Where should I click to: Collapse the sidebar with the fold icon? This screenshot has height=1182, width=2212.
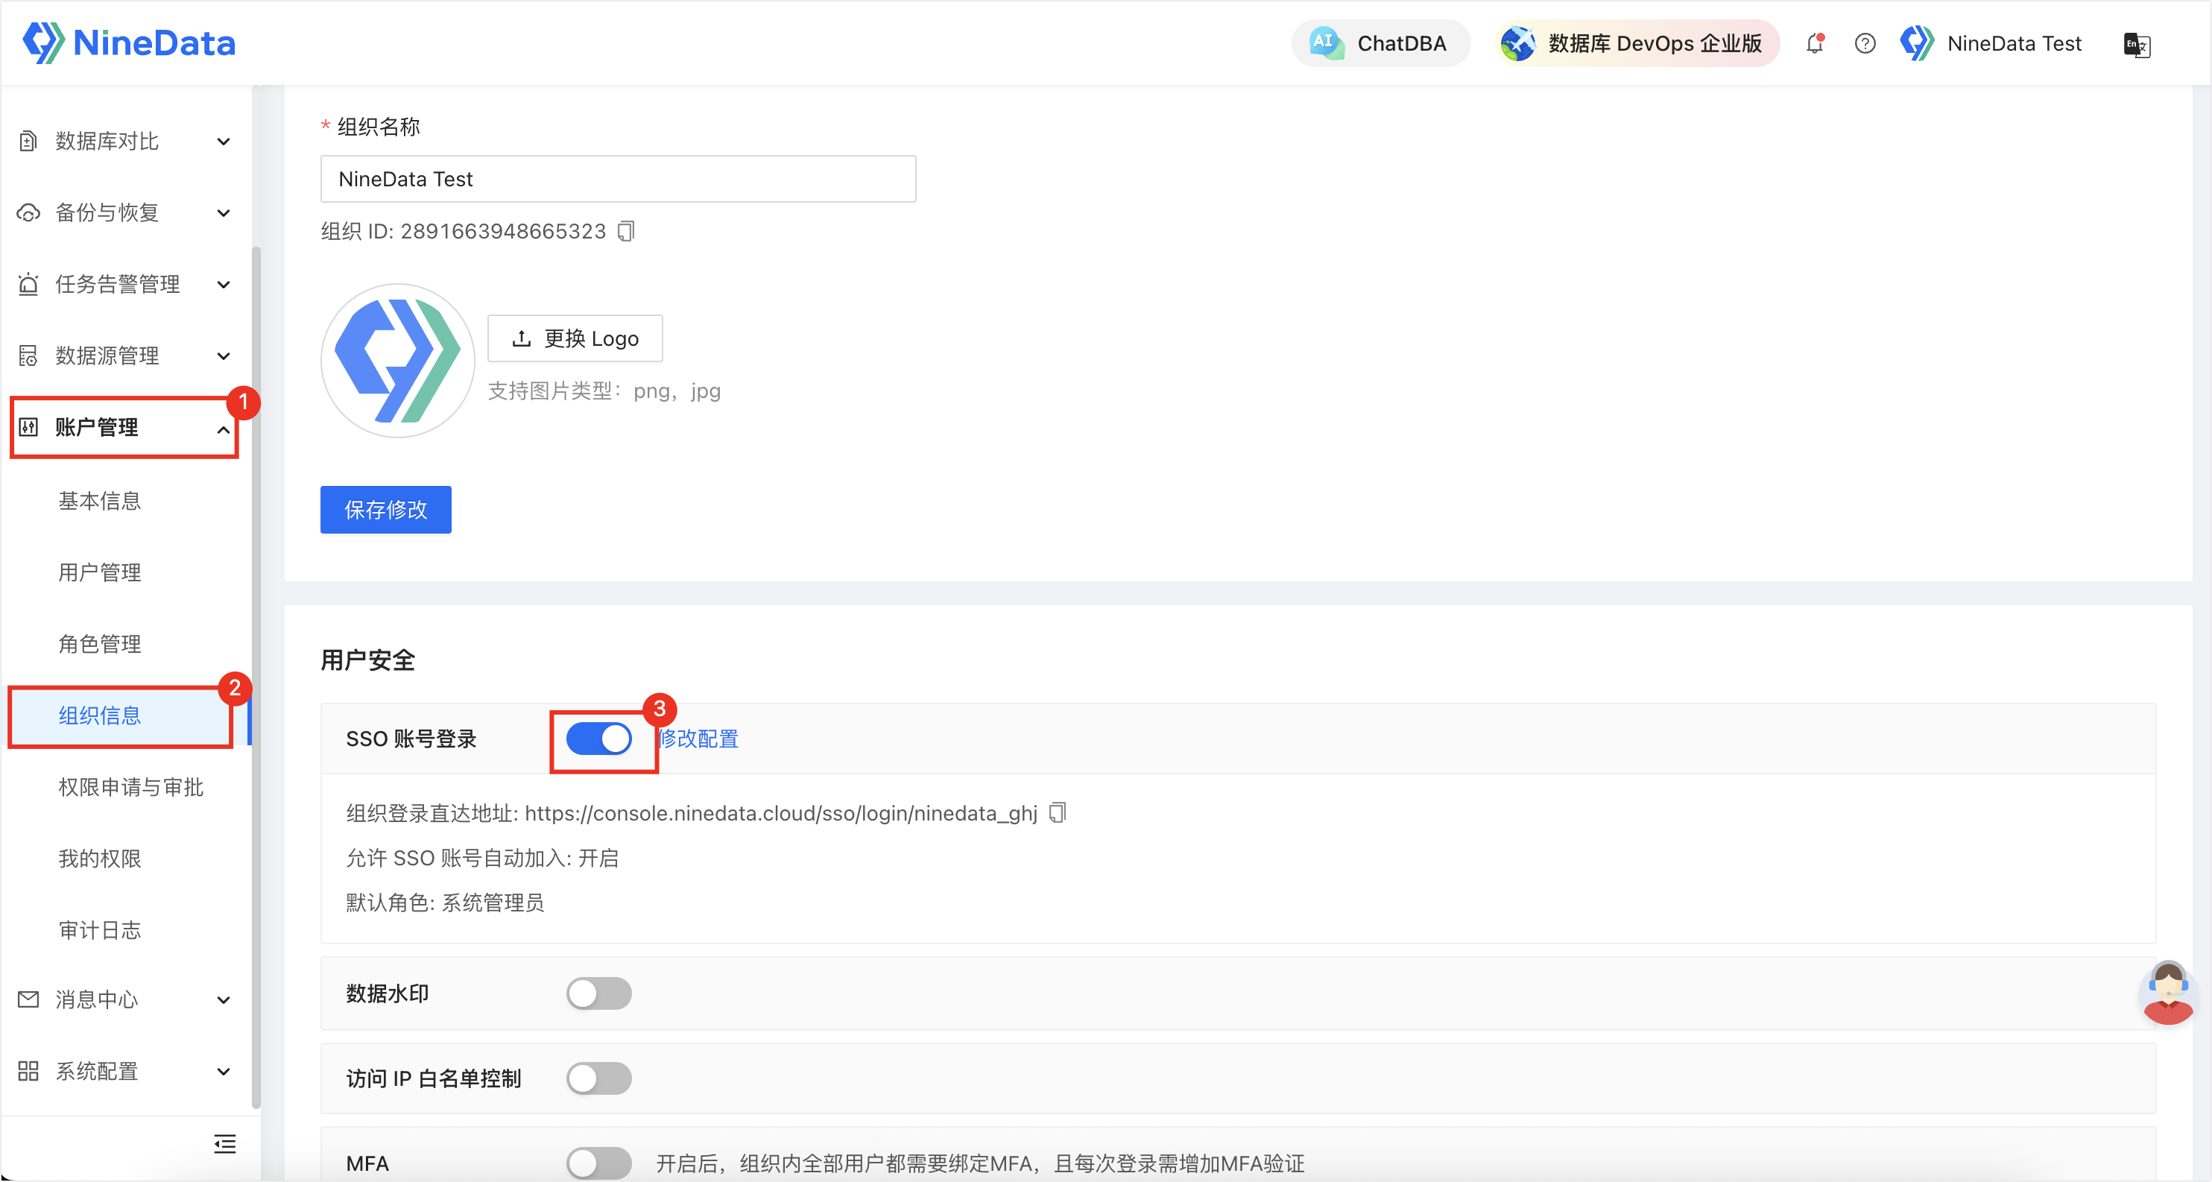[225, 1143]
